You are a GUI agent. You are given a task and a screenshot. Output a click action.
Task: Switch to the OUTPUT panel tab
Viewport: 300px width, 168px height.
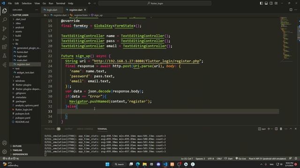point(68,129)
